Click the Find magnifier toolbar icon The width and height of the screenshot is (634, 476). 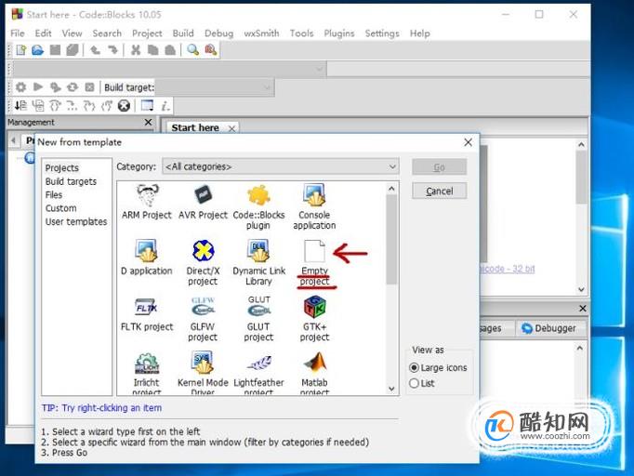192,50
